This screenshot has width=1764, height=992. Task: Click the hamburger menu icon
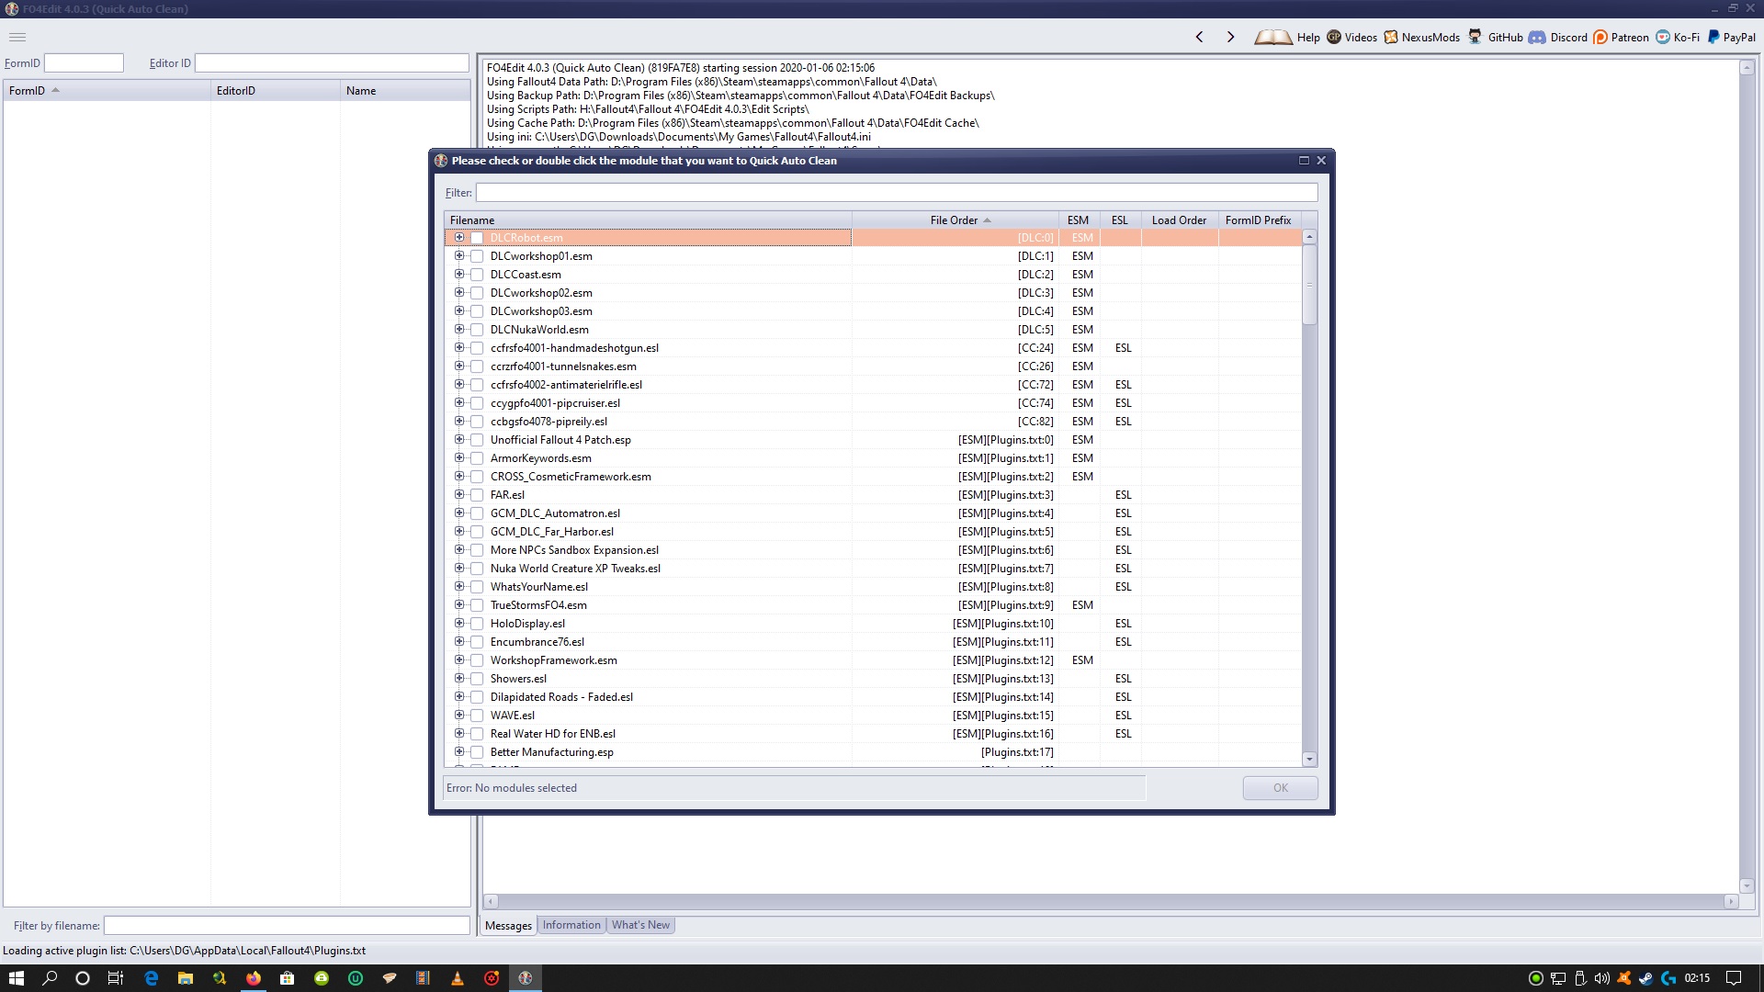coord(17,38)
